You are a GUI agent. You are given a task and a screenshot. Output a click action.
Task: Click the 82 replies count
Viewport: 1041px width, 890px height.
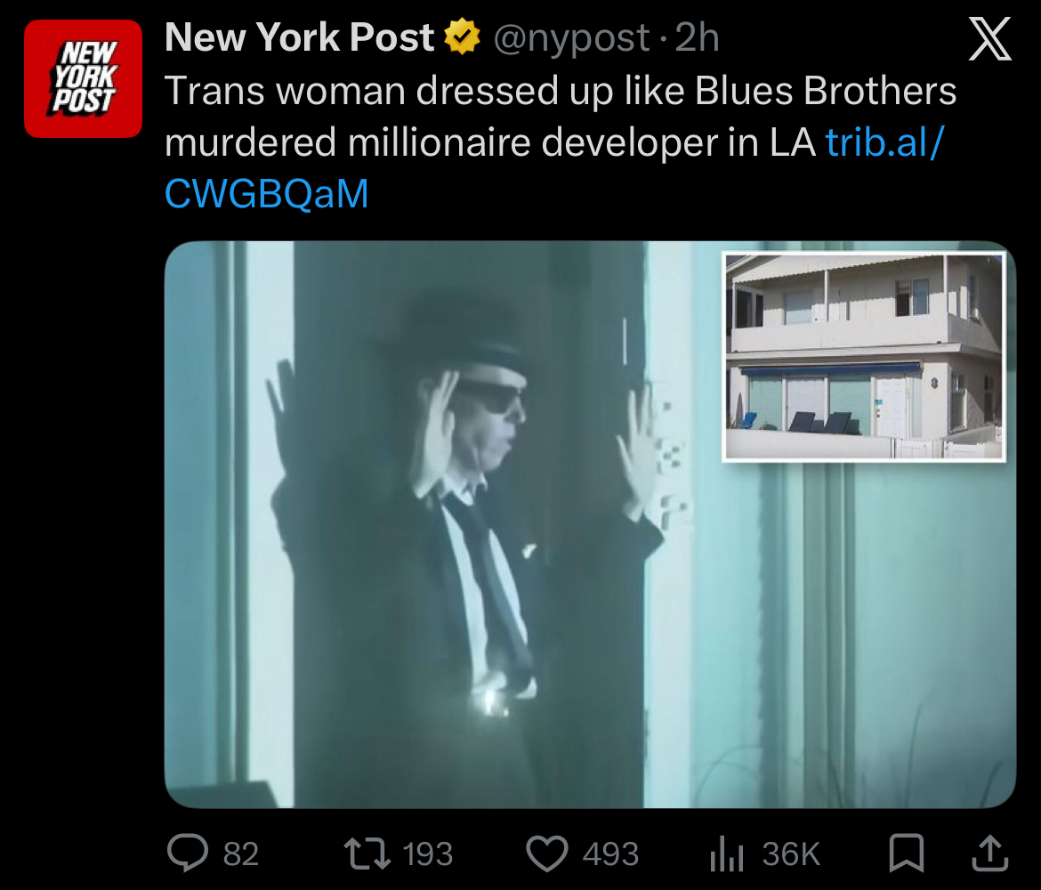coord(241,854)
